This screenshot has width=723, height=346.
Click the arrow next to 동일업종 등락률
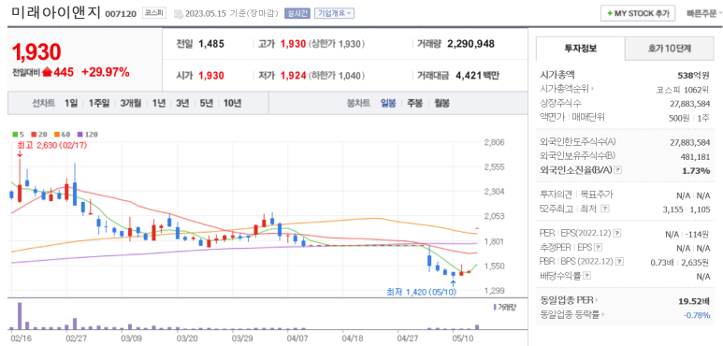click(x=602, y=314)
